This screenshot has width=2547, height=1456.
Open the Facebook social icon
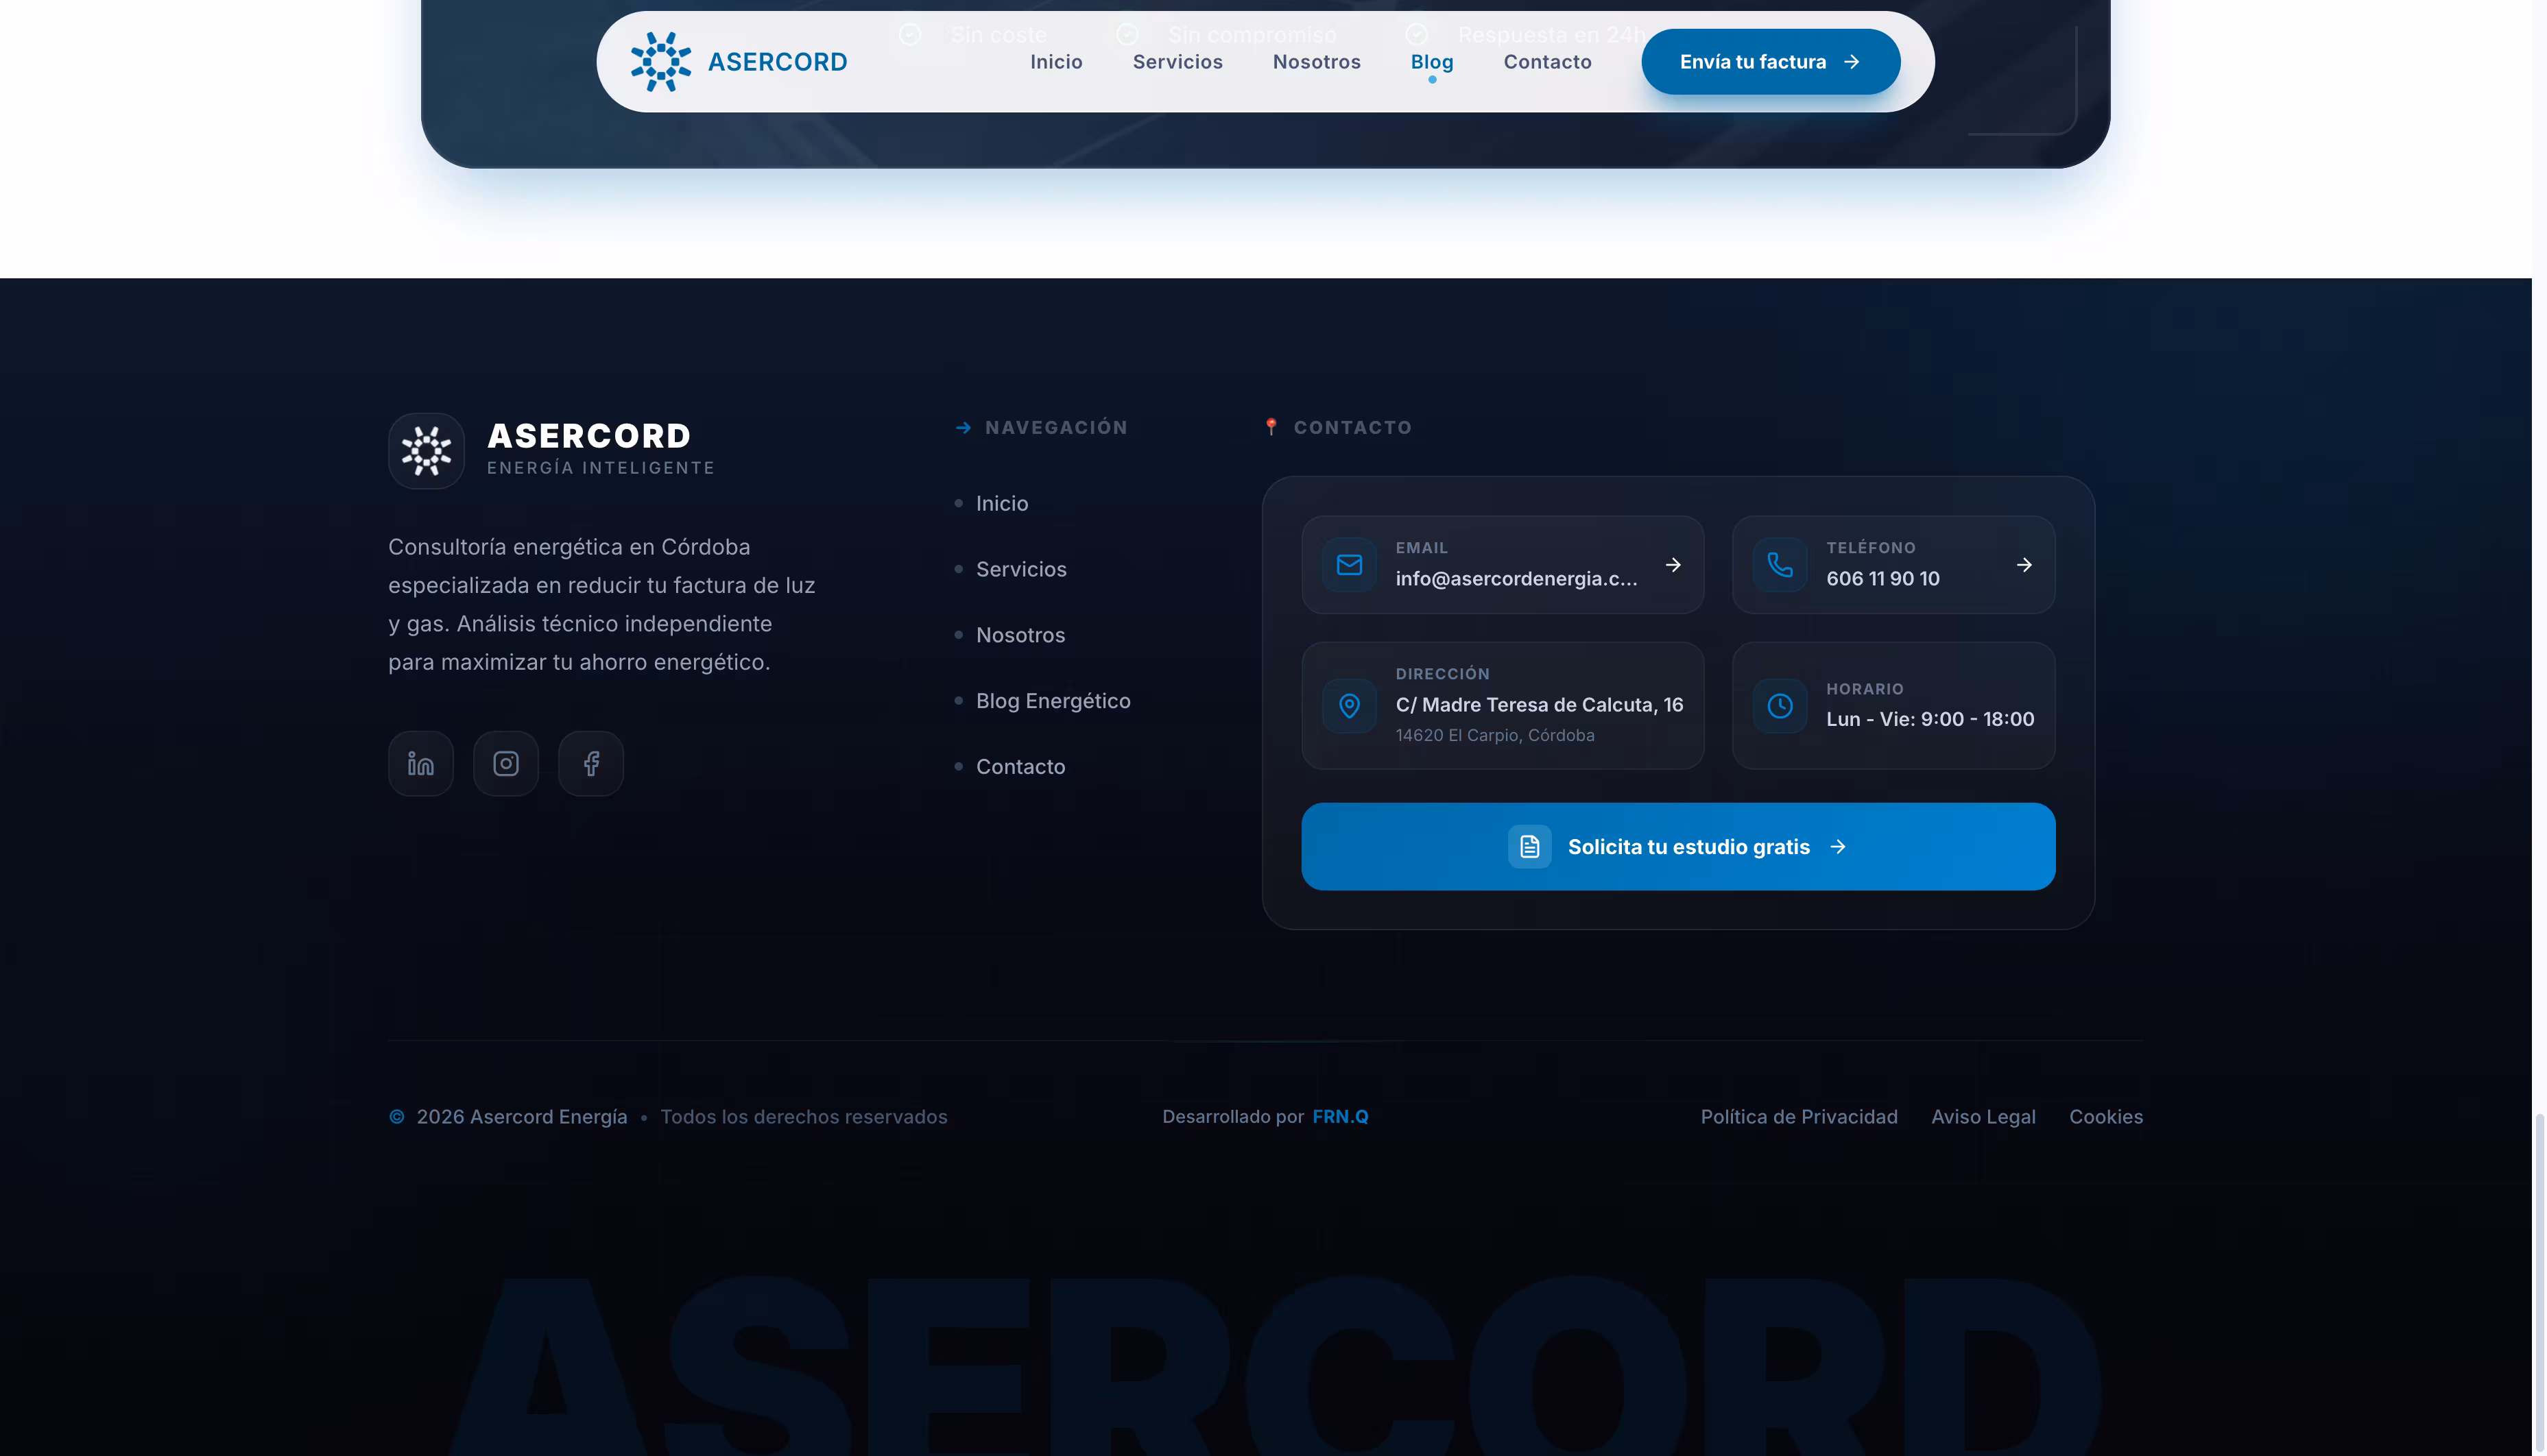point(590,763)
